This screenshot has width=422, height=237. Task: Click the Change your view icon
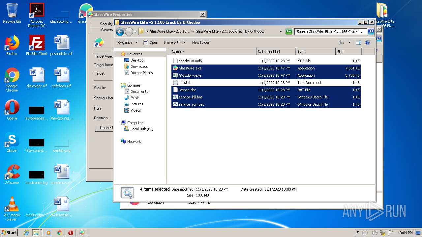point(342,42)
